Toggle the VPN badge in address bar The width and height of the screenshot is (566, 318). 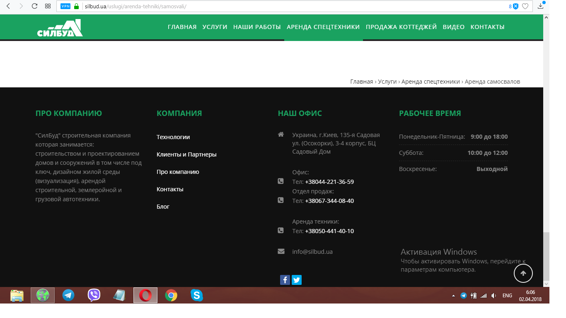tap(65, 6)
